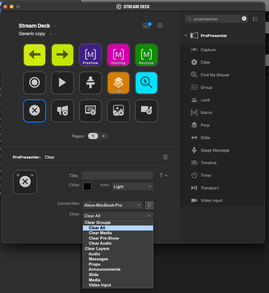This screenshot has height=293, width=269.
Task: Delete the action with top trash icon
Action: (165, 157)
